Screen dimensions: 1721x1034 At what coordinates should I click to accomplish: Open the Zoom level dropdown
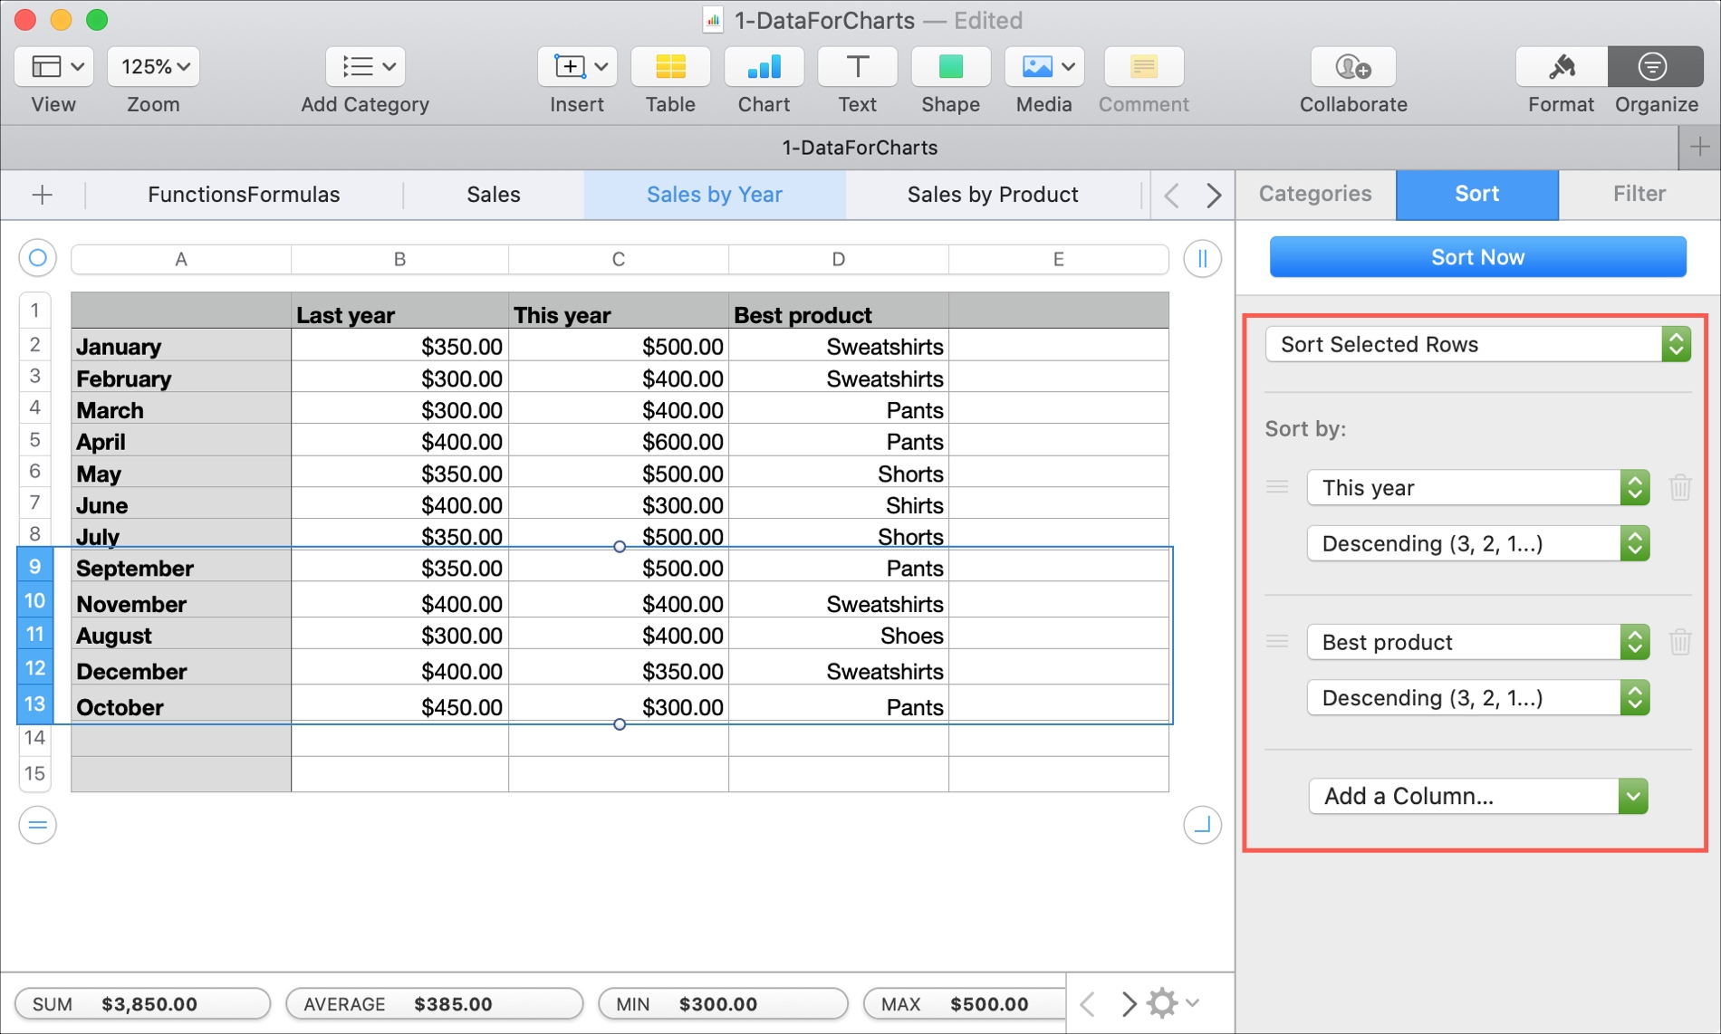152,66
